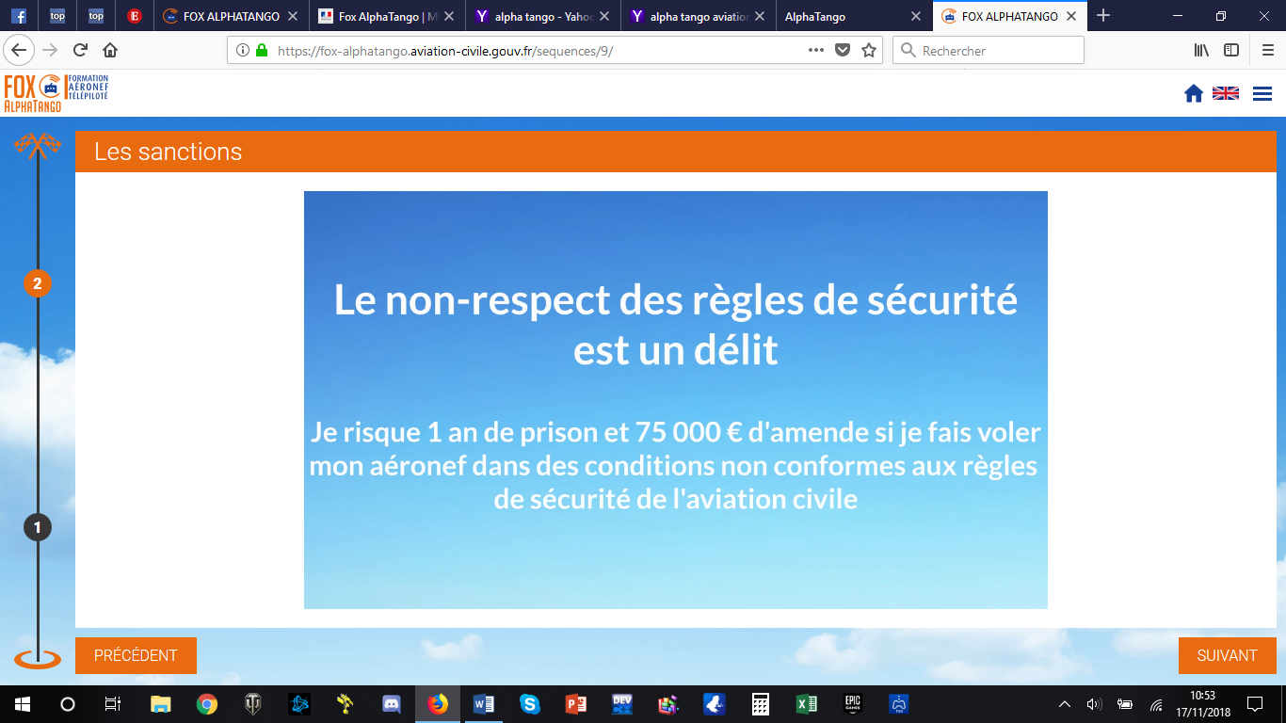Click the Fox AlphaTango logo
Image resolution: width=1286 pixels, height=723 pixels.
pyautogui.click(x=56, y=93)
